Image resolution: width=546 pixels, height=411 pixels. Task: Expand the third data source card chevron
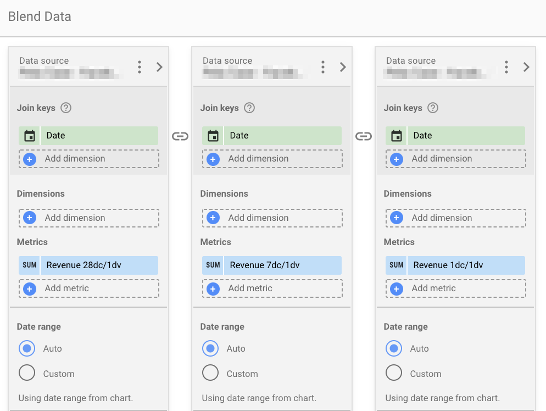click(x=526, y=66)
